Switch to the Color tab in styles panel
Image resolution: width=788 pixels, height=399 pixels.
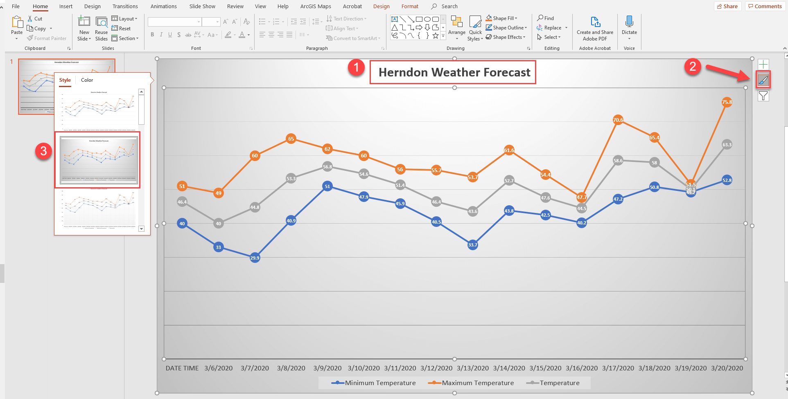(x=87, y=80)
